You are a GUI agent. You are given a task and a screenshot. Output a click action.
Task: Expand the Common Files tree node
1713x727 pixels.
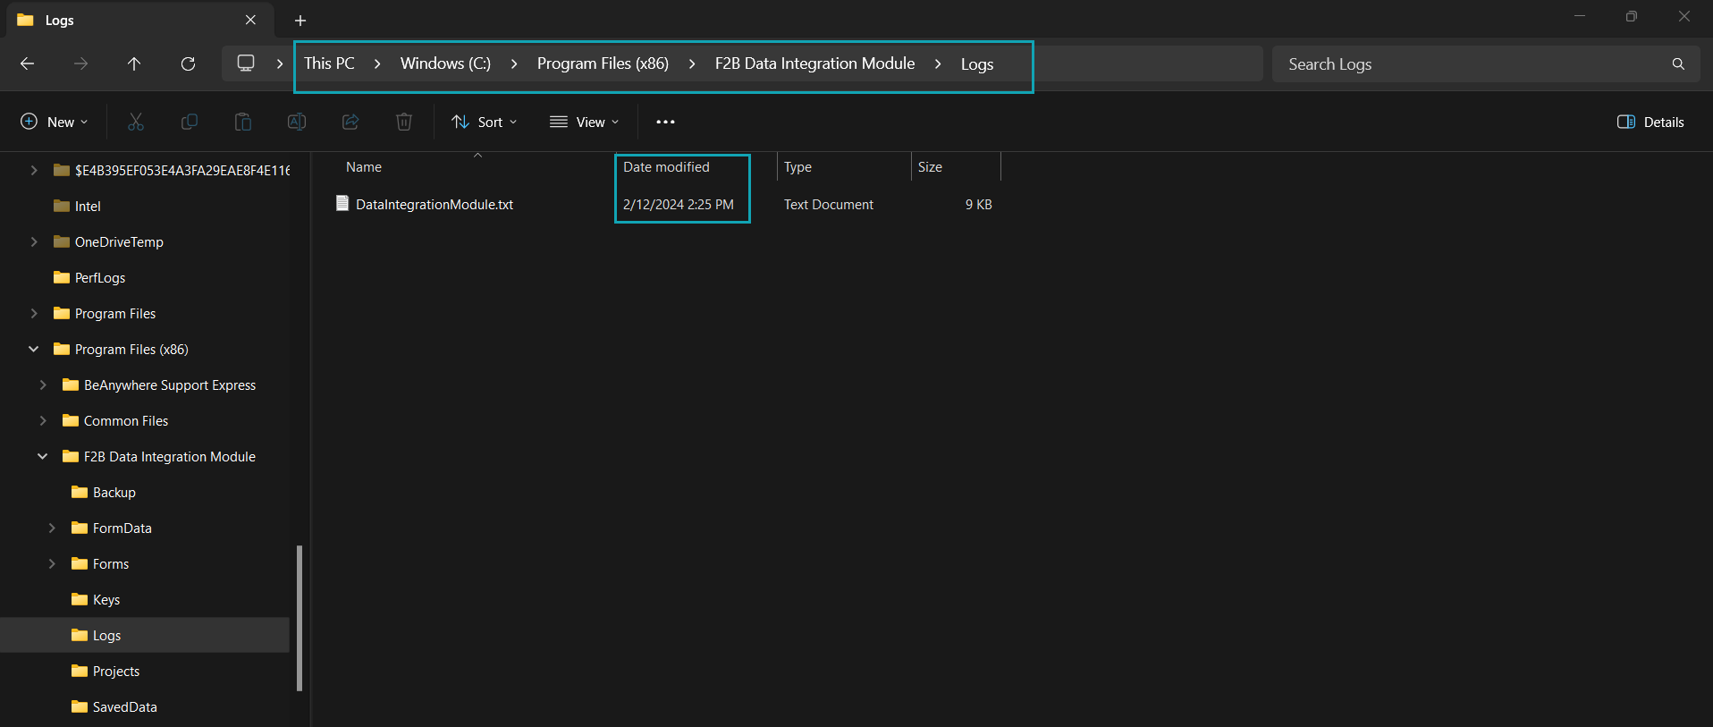[x=43, y=420]
